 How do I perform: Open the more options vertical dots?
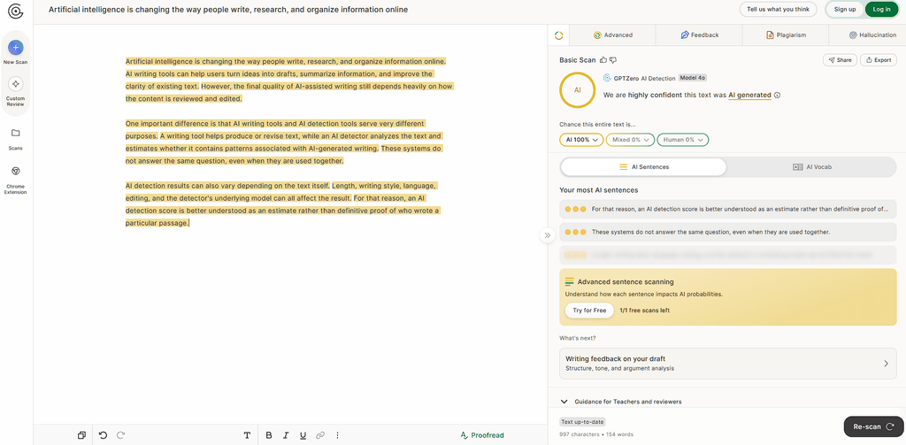coord(337,435)
